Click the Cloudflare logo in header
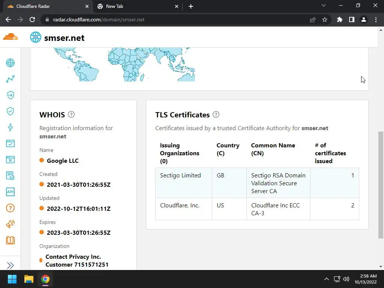This screenshot has width=384, height=288. pyautogui.click(x=10, y=37)
